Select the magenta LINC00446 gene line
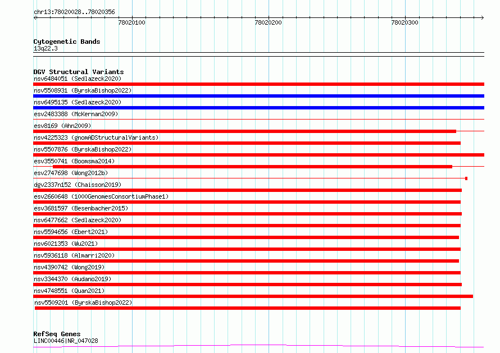 pos(258,346)
